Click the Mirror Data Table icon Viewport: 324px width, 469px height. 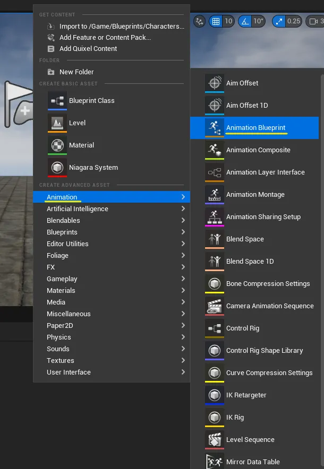point(215,461)
